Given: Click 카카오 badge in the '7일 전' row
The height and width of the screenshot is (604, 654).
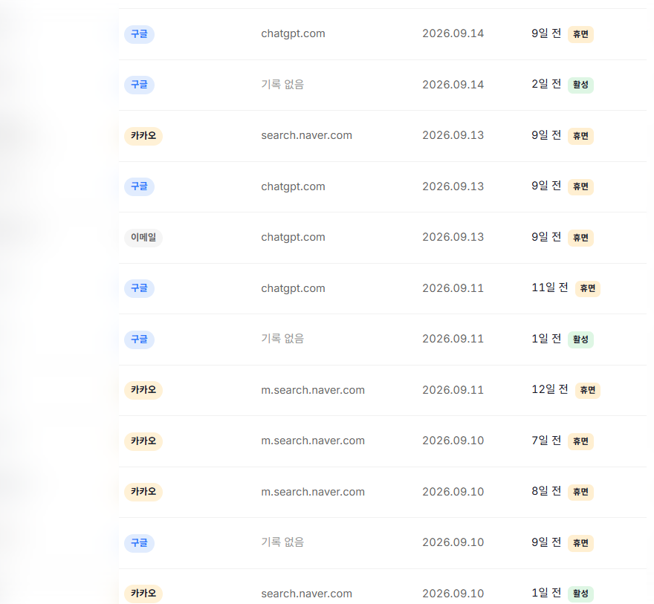Looking at the screenshot, I should point(143,441).
